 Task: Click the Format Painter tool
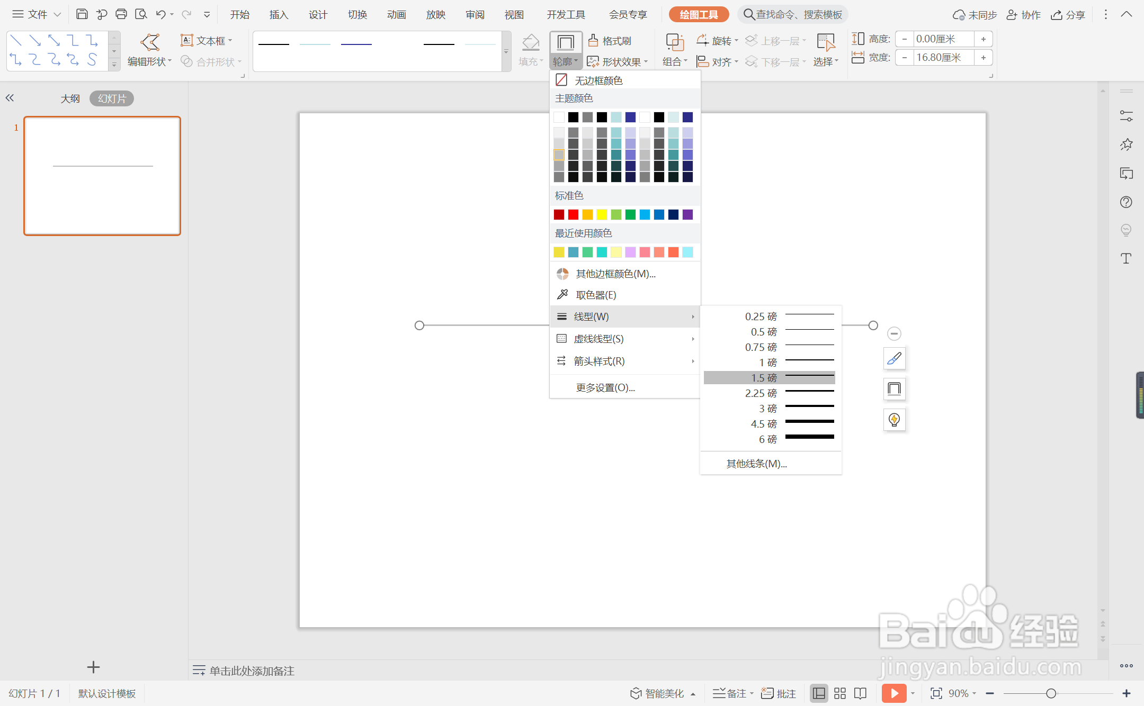coord(610,41)
